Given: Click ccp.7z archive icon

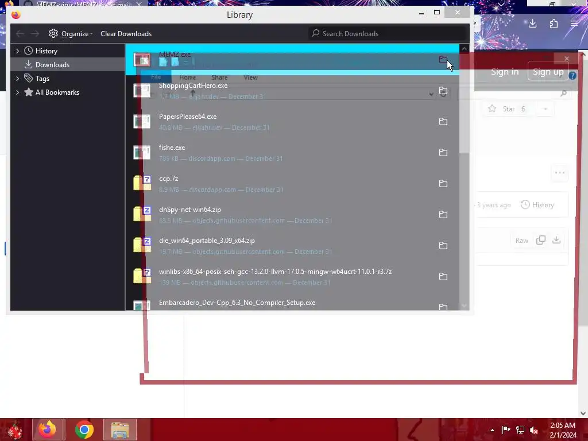Looking at the screenshot, I should [x=142, y=183].
